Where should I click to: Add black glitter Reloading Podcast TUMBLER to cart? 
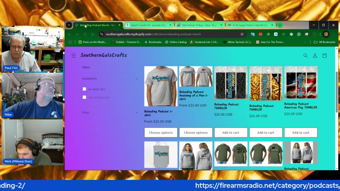[231, 133]
